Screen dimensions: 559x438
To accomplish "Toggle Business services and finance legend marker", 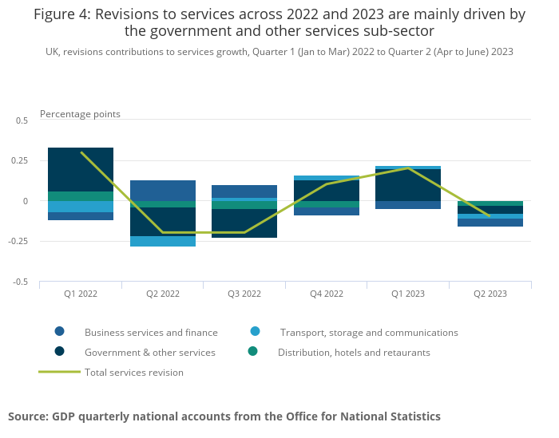I will (x=60, y=332).
